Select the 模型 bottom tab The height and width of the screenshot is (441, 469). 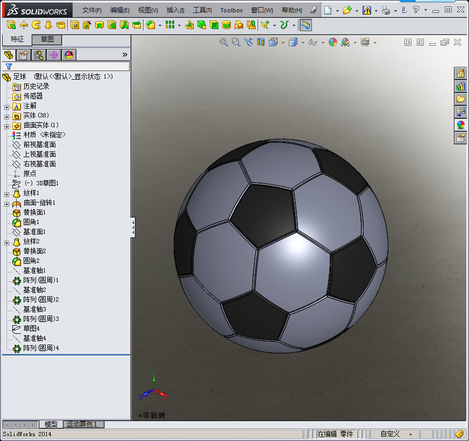pos(51,424)
